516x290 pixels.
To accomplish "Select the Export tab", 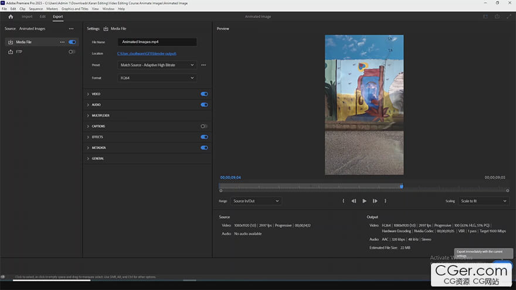I will (x=58, y=16).
